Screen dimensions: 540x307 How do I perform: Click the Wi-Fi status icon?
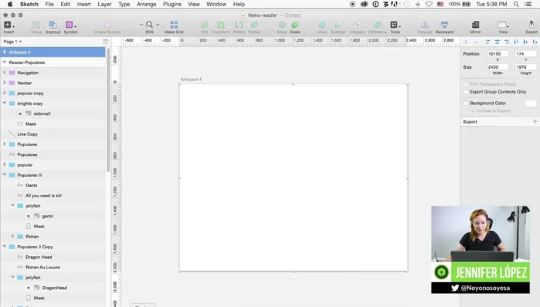[x=429, y=4]
